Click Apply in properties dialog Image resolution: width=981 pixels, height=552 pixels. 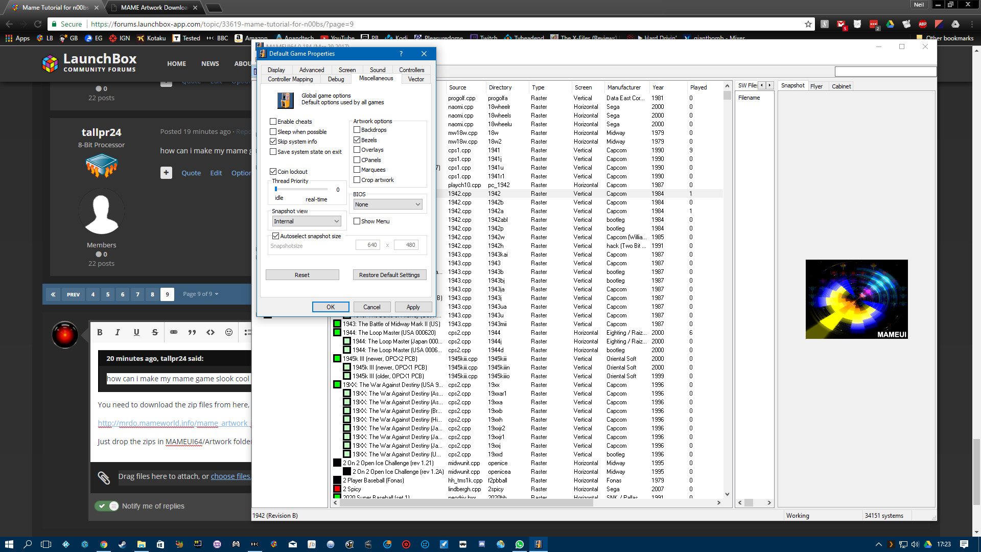[413, 307]
